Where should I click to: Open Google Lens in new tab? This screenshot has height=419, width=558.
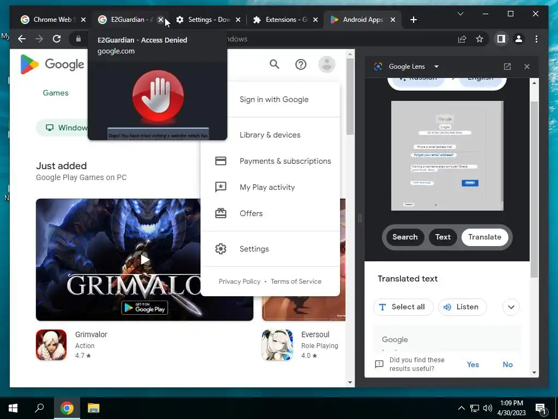pyautogui.click(x=507, y=67)
